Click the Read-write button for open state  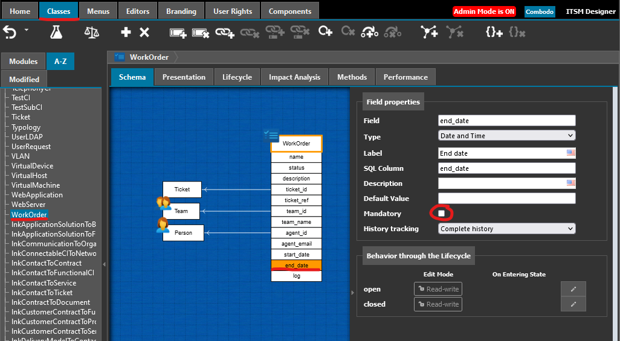[438, 289]
